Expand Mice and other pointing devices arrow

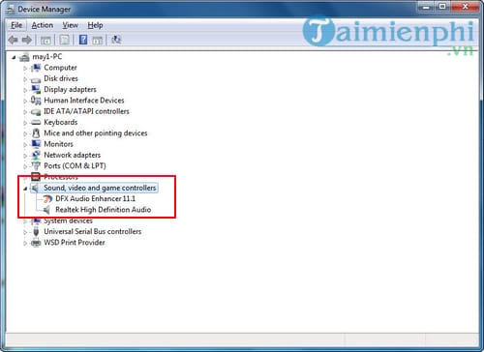pos(25,133)
